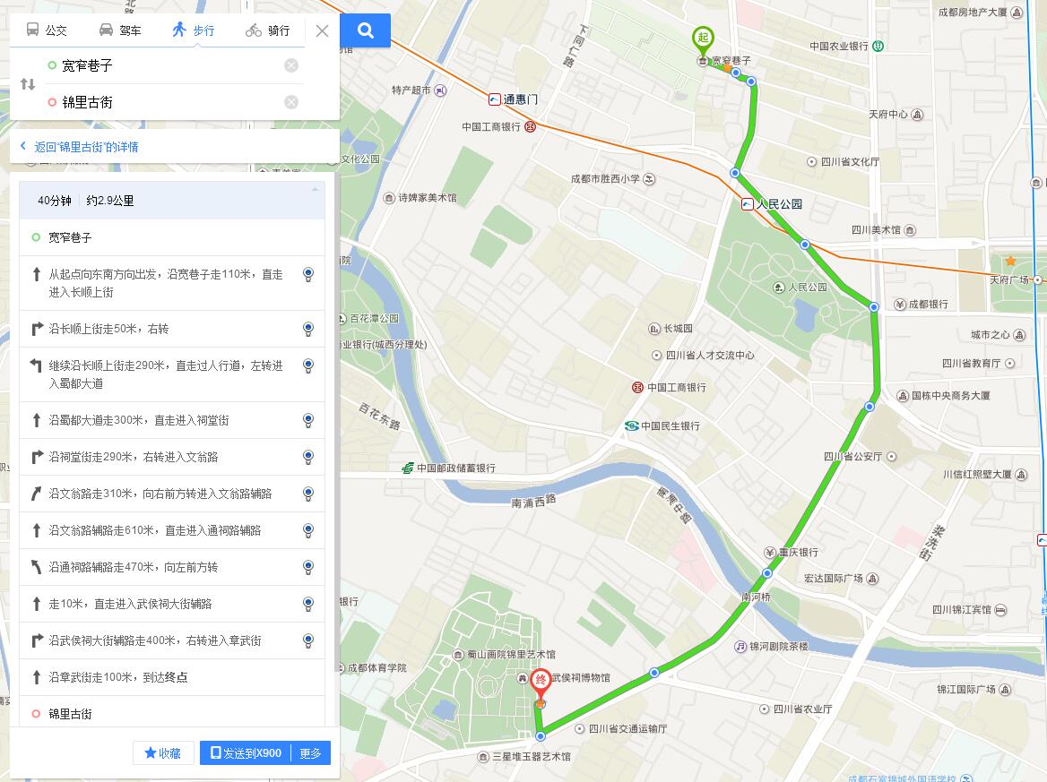Select the 人民公园 metro station icon

748,203
